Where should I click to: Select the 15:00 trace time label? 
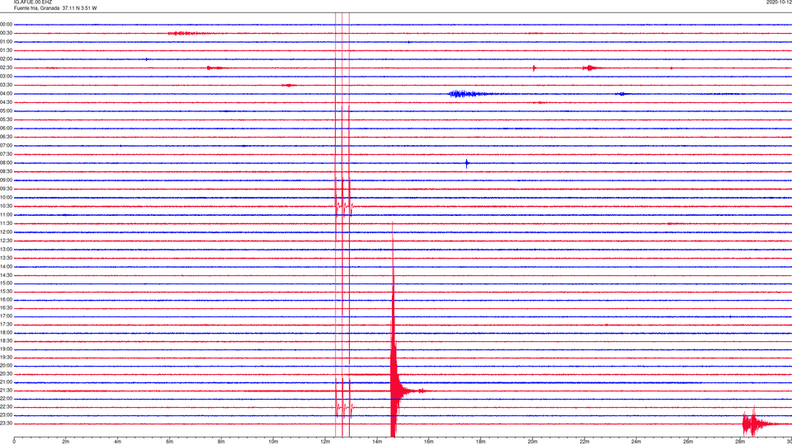click(x=6, y=283)
